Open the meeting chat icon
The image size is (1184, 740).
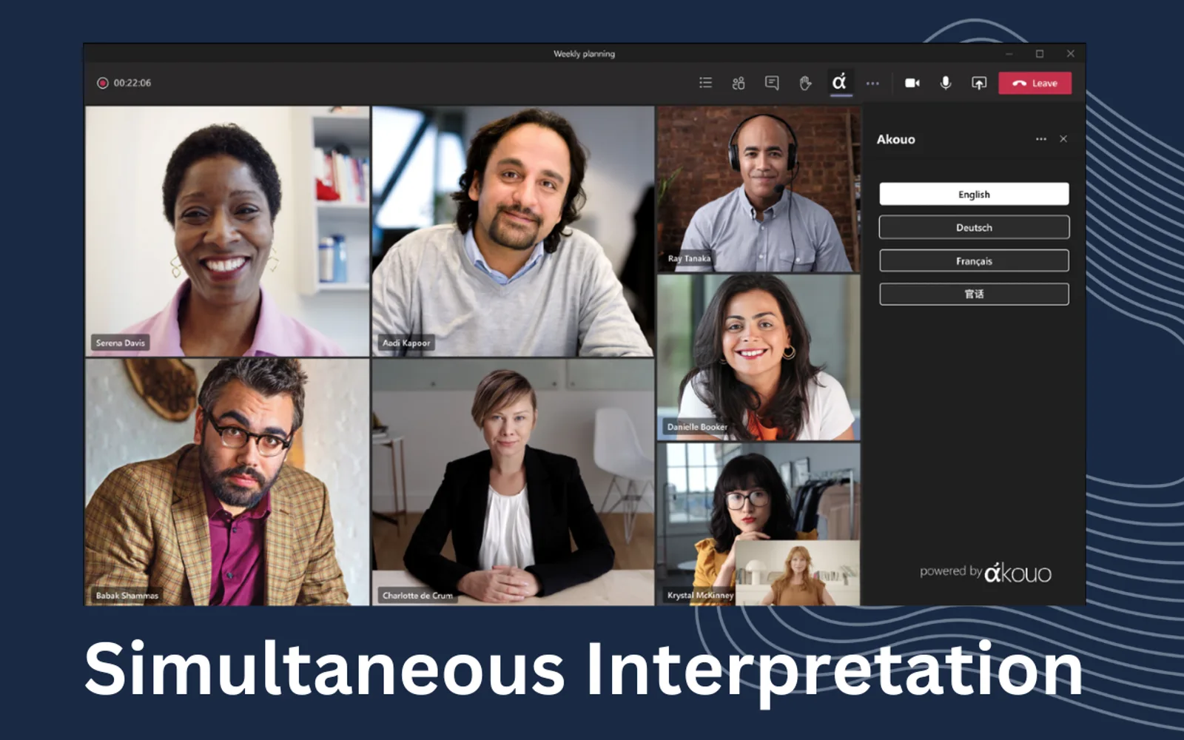pyautogui.click(x=772, y=83)
